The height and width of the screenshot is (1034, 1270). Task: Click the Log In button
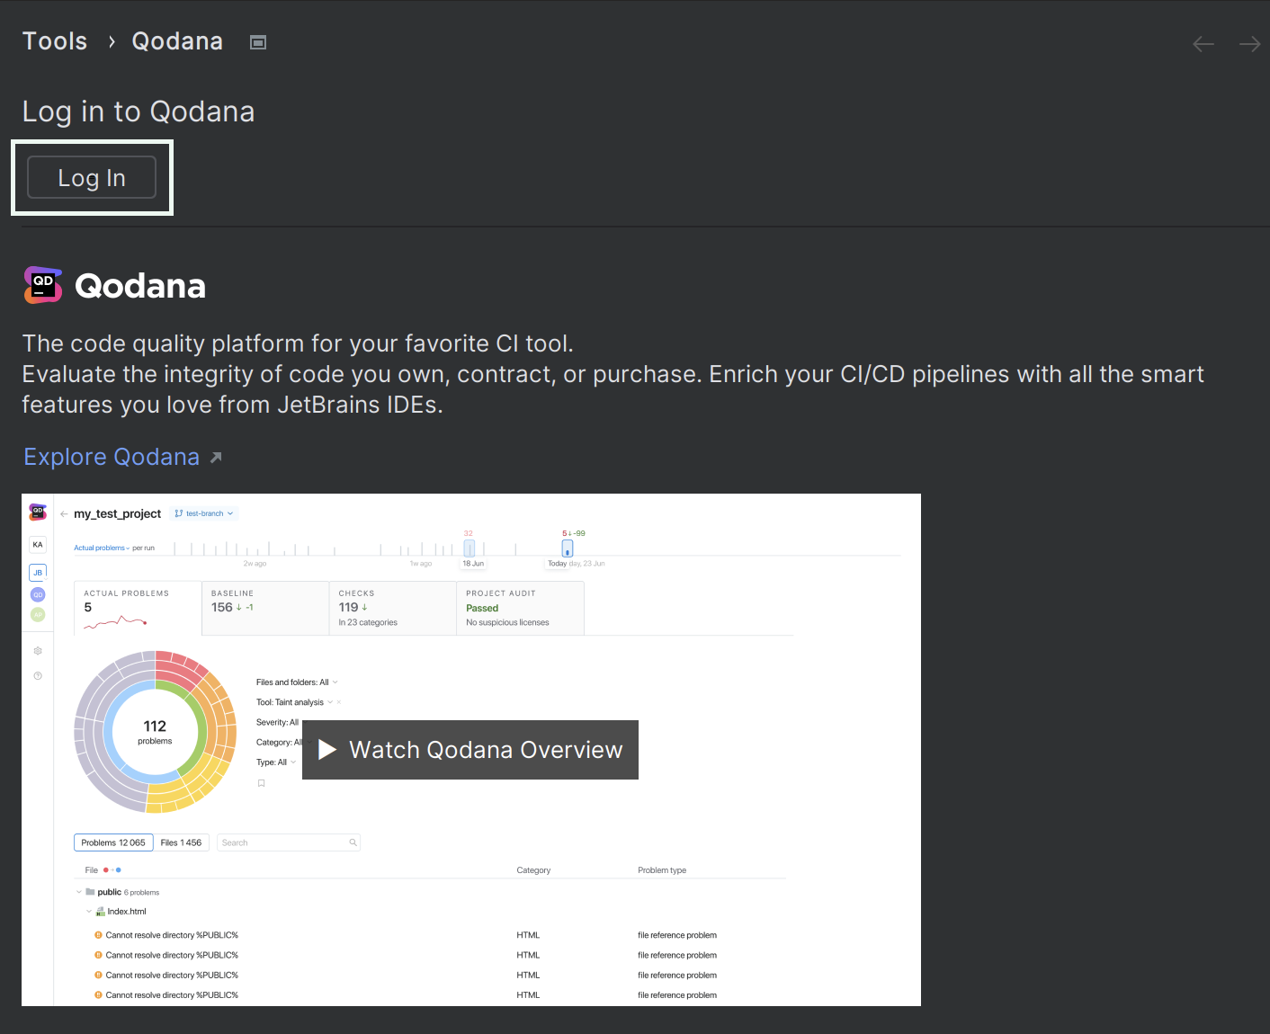[x=91, y=177]
